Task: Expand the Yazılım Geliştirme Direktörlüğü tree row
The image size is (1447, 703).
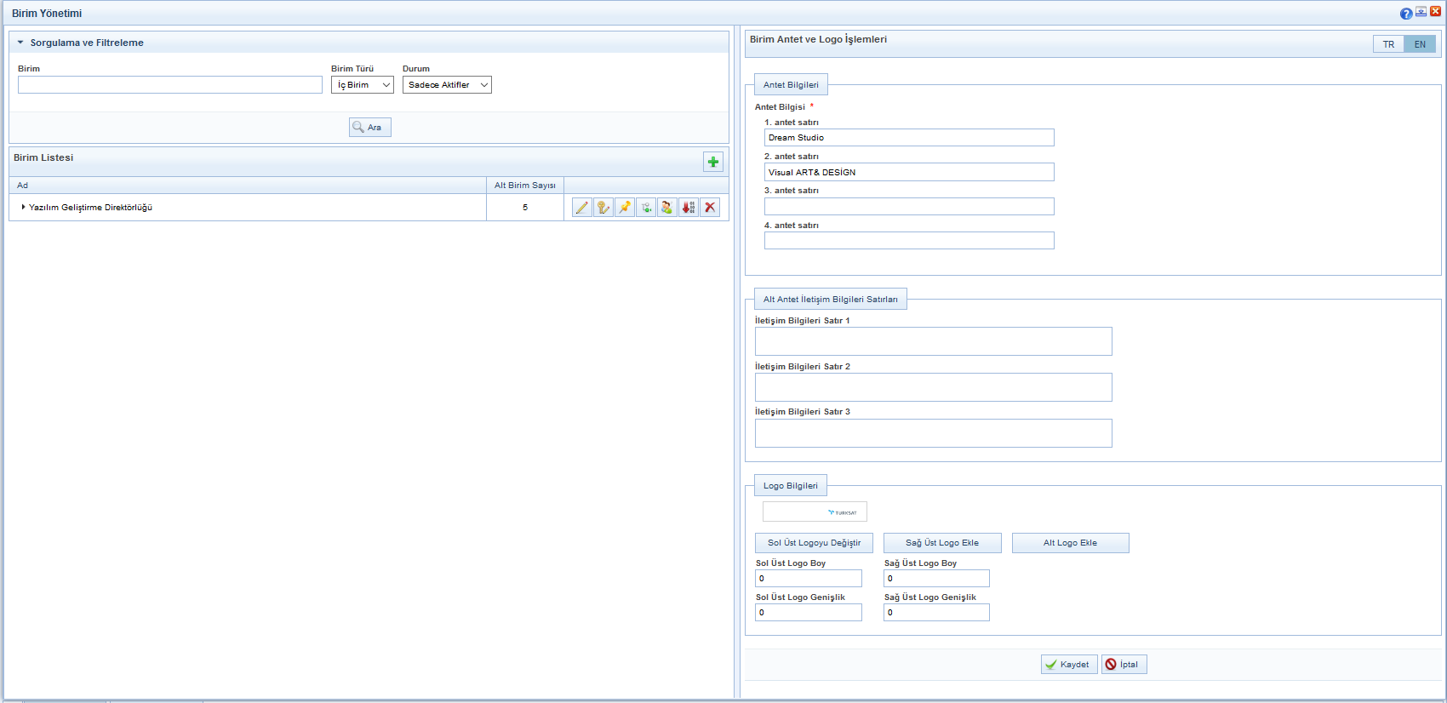Action: [23, 207]
